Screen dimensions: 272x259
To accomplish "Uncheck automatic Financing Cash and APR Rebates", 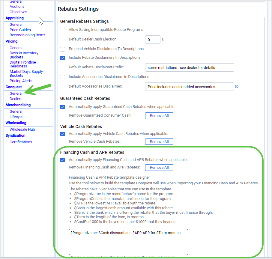I will (63, 160).
